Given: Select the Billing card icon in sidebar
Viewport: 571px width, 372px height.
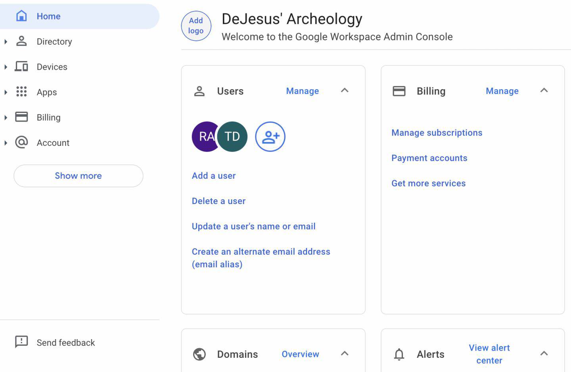Looking at the screenshot, I should (21, 117).
